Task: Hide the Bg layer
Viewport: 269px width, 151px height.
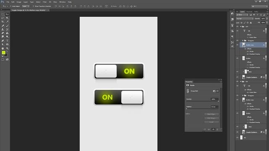Action: click(x=237, y=138)
